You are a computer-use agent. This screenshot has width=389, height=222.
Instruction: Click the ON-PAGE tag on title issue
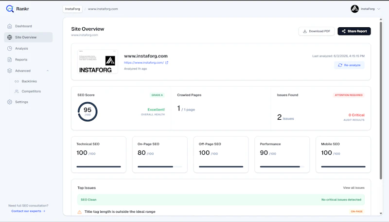[x=356, y=212]
